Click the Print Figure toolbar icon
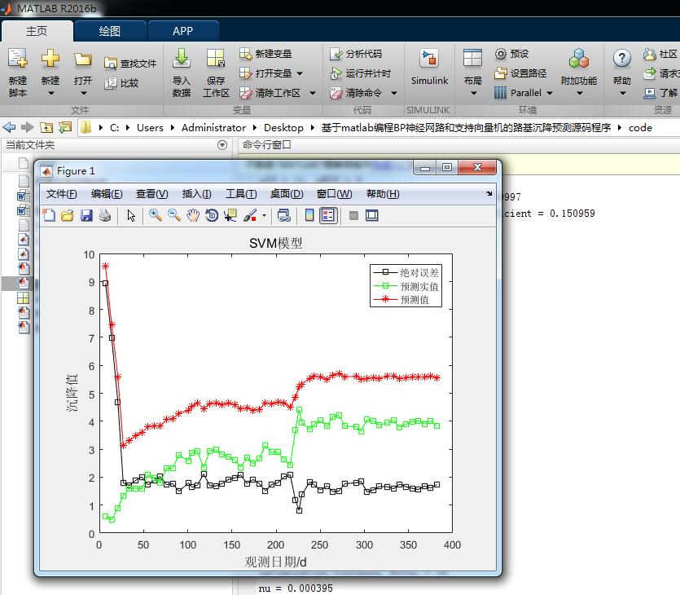This screenshot has height=595, width=680. coord(105,215)
